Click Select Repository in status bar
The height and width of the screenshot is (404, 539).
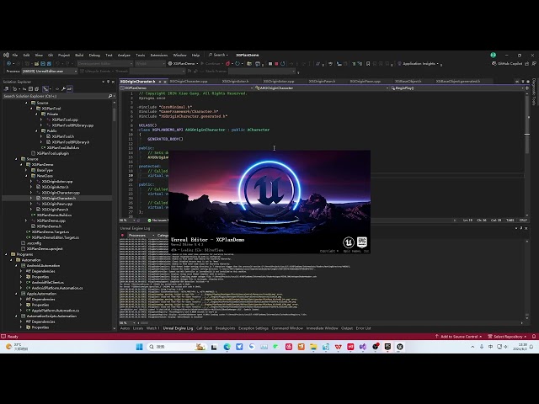pyautogui.click(x=507, y=337)
